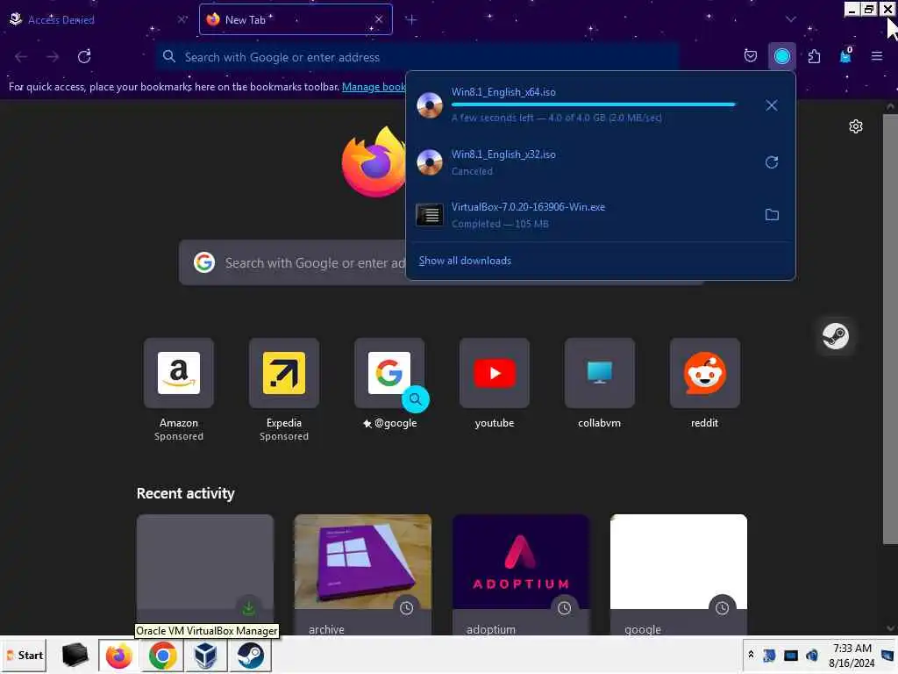Open the adoptium recent activity card
The height and width of the screenshot is (674, 898).
[x=521, y=574]
